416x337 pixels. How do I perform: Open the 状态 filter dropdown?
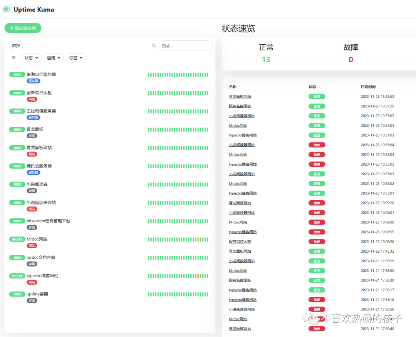click(x=31, y=58)
